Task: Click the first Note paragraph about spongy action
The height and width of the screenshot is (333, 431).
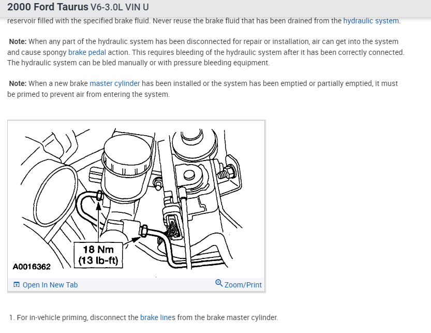Action: tap(206, 52)
